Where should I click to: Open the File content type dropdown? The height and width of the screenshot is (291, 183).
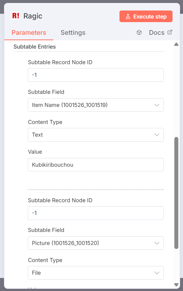click(96, 273)
